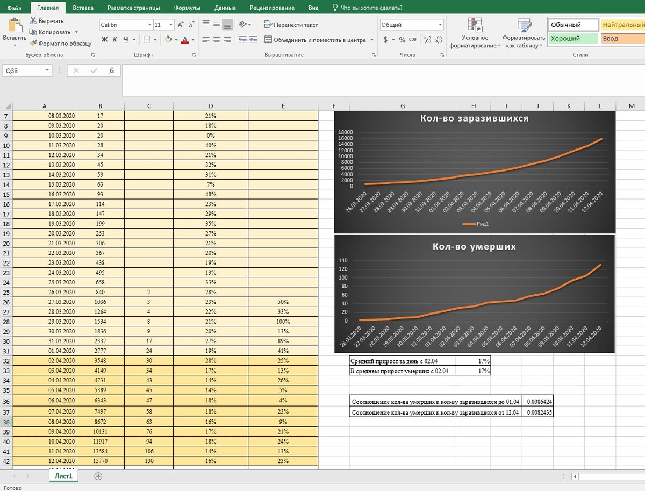The height and width of the screenshot is (491, 645).
Task: Switch to the Данные ribbon tab
Action: click(x=225, y=8)
